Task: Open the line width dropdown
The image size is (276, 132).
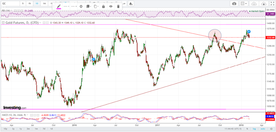Action: [74, 6]
